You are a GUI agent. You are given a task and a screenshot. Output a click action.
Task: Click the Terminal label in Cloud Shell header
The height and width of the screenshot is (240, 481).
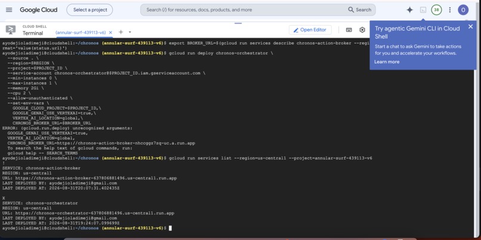pos(33,33)
